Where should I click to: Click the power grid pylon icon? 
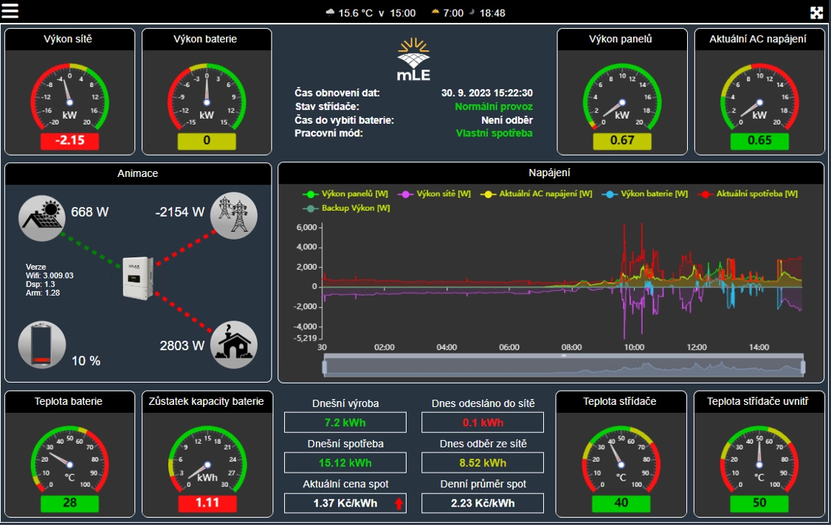pyautogui.click(x=234, y=215)
